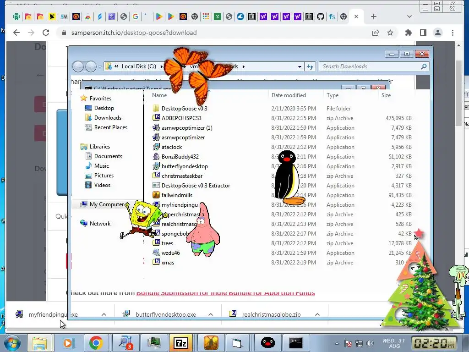Toggle the Chrome side panel icon
Viewport: 469px width, 352px height.
[x=423, y=33]
